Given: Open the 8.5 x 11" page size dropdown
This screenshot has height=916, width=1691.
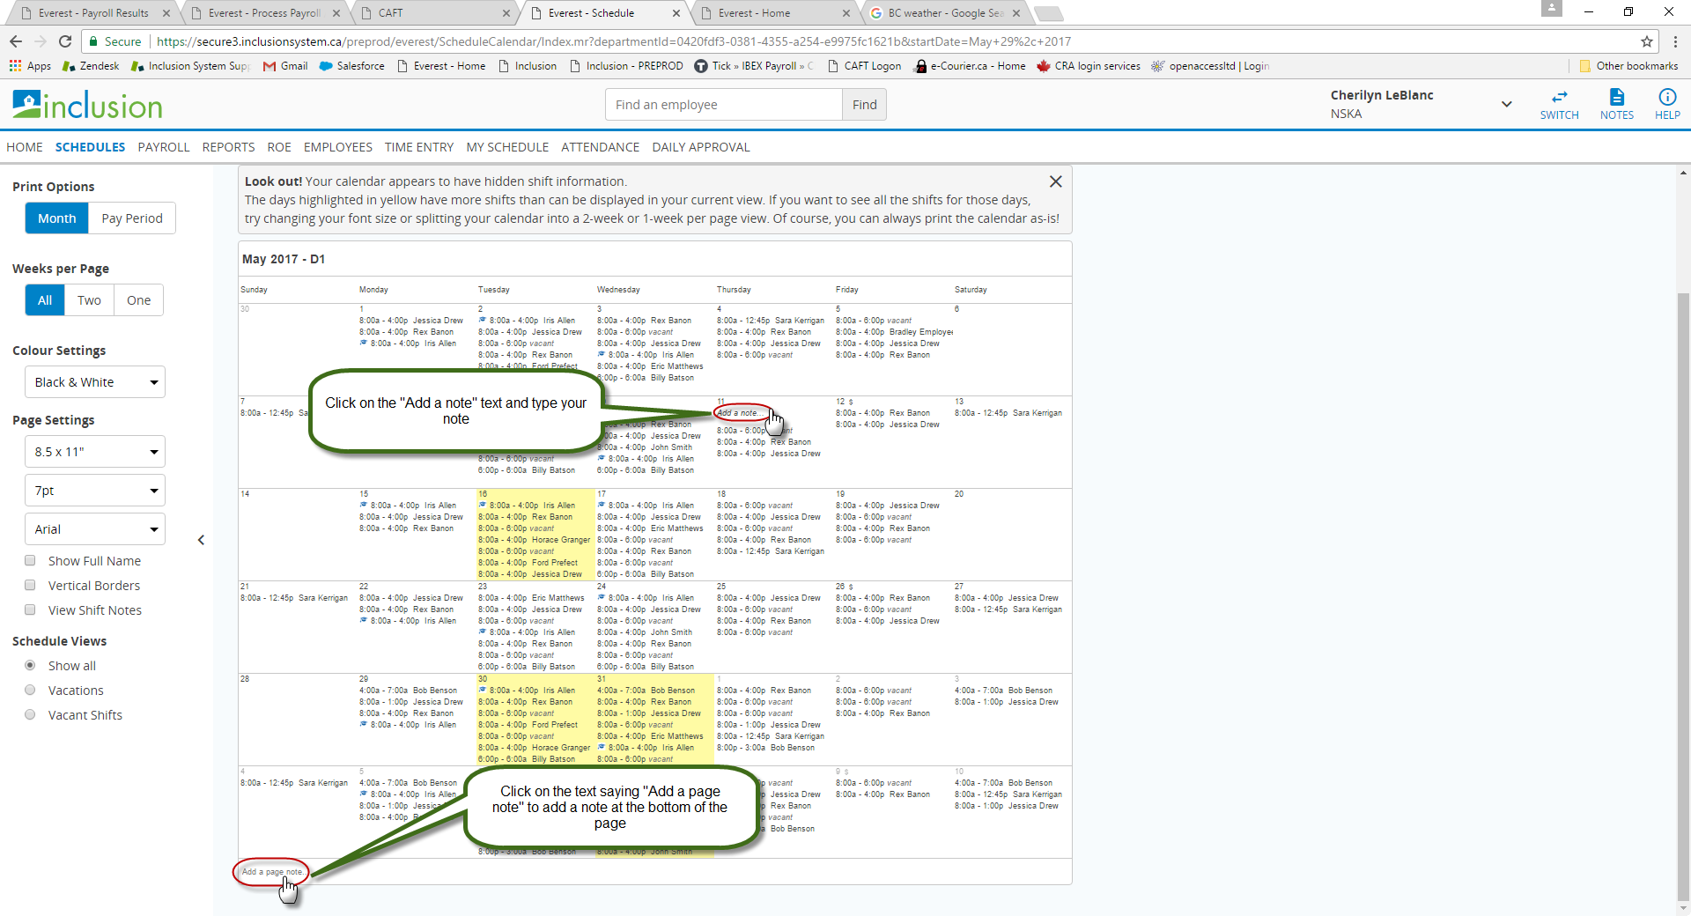Looking at the screenshot, I should (95, 452).
